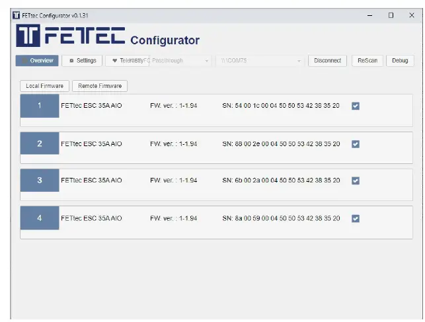Click FETtec ESC 35A AIO name in row 4
Screen dimensions: 425x322
click(91, 218)
